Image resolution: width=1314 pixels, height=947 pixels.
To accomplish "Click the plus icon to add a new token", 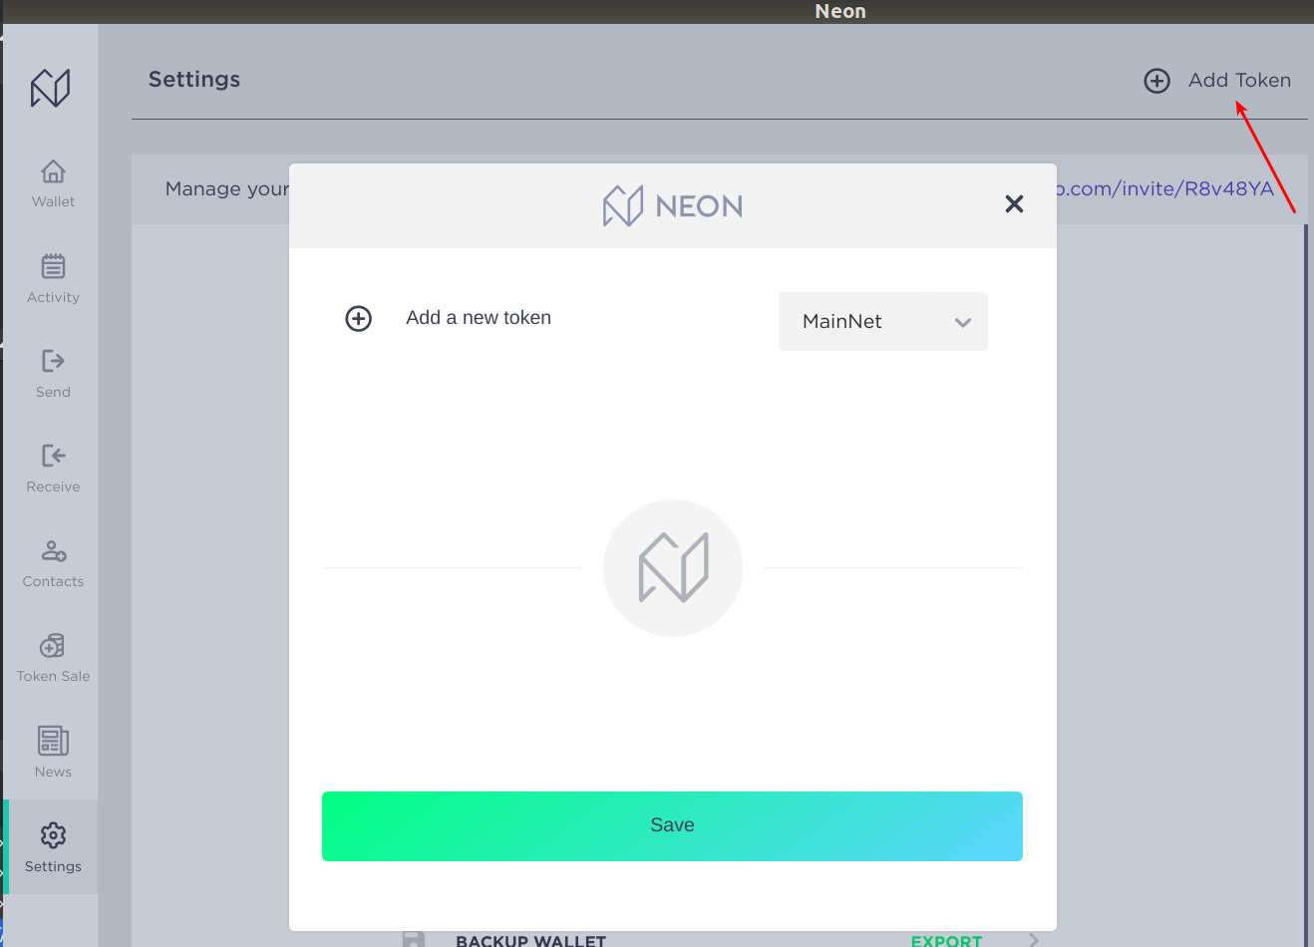I will point(358,318).
